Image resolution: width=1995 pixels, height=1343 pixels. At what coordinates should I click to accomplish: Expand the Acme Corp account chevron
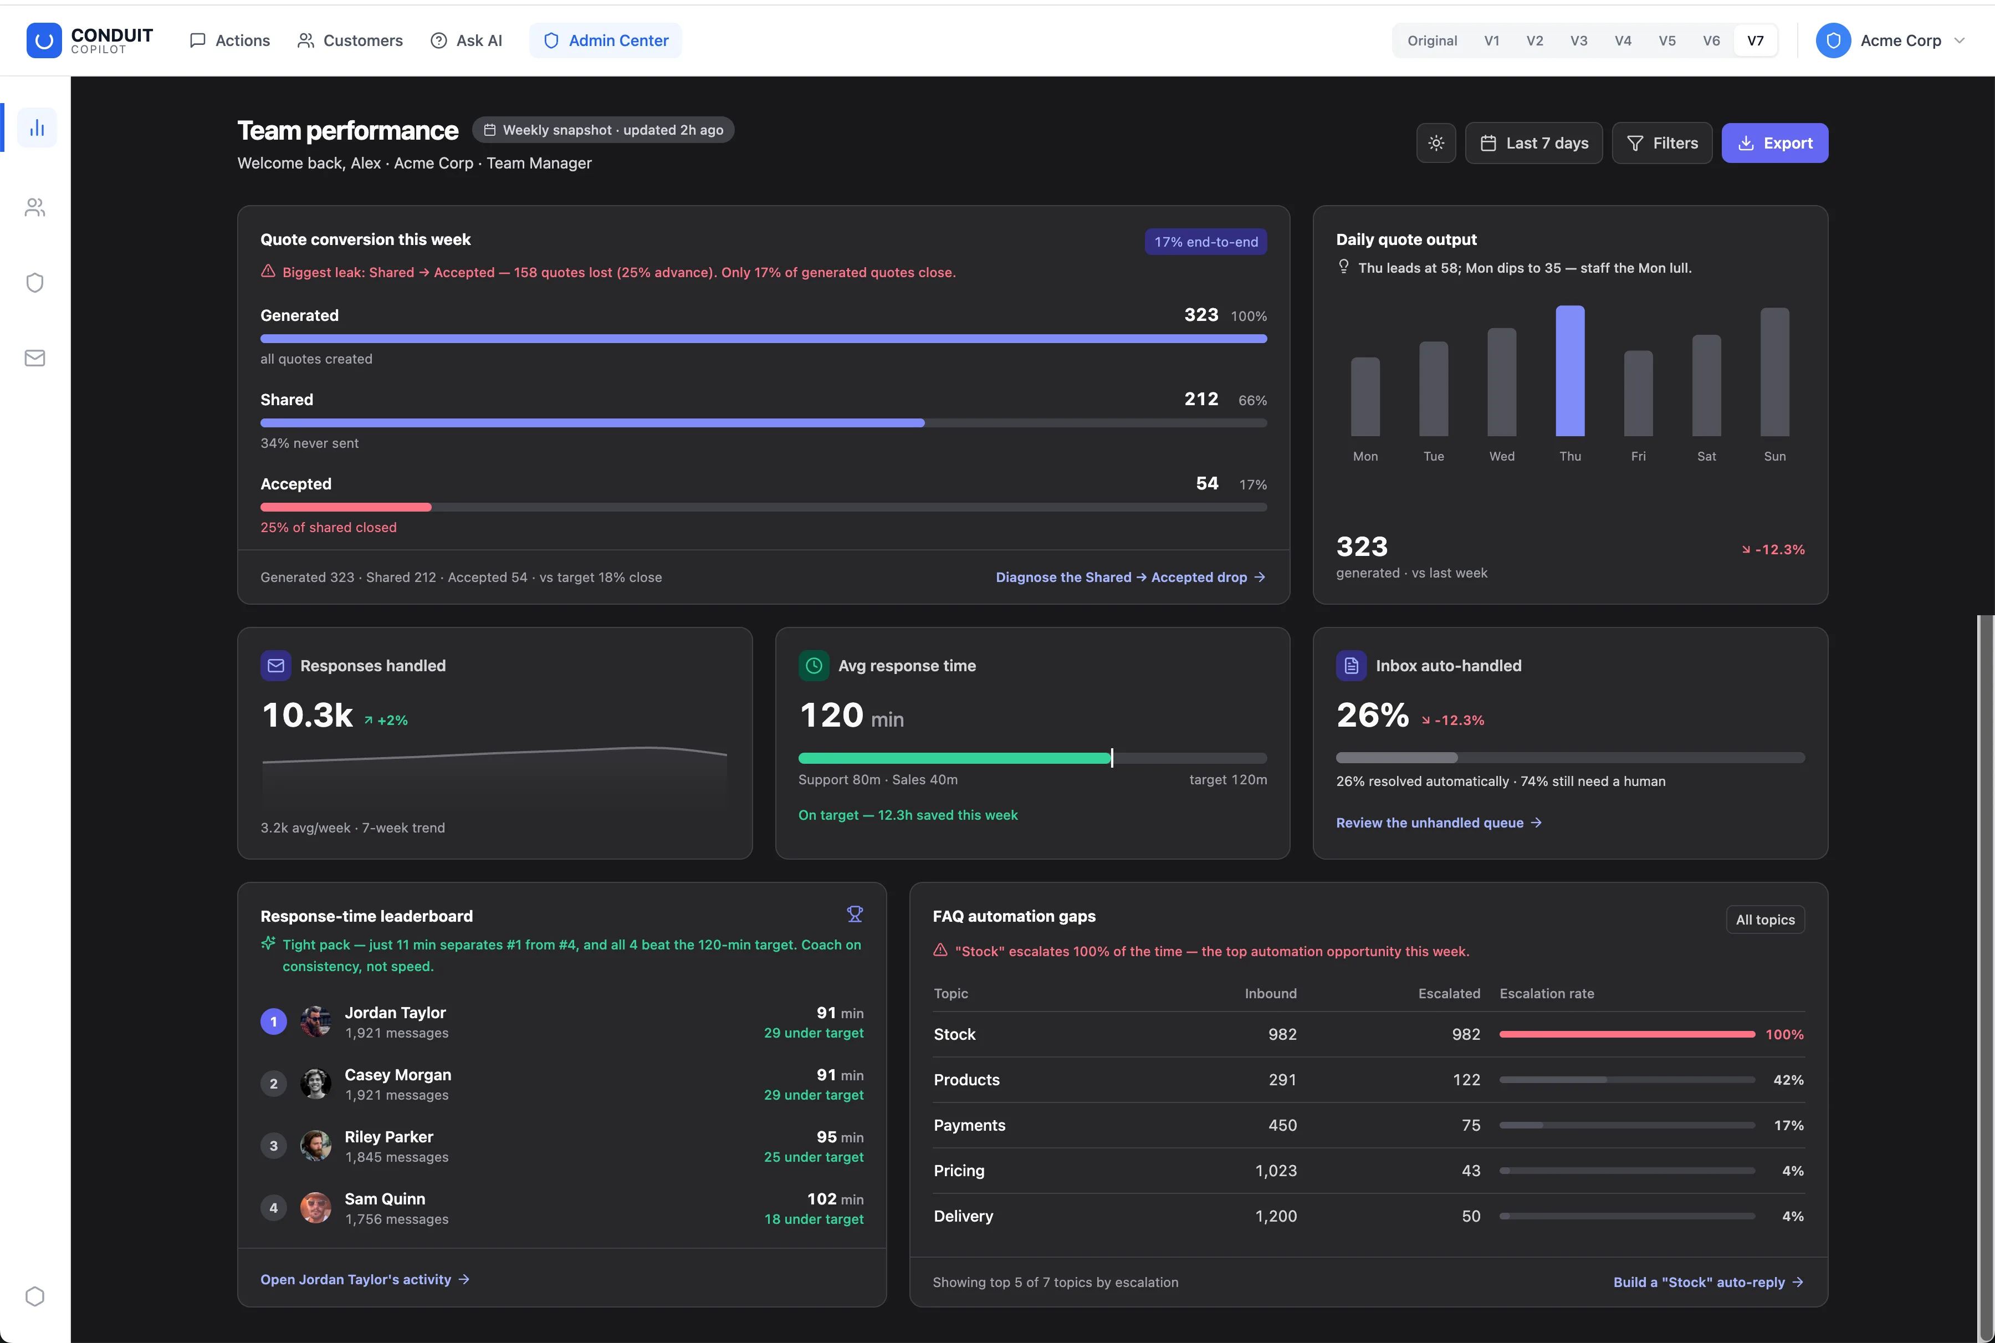click(1959, 40)
